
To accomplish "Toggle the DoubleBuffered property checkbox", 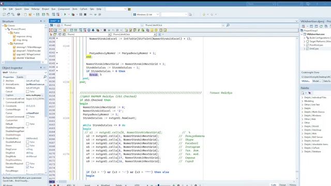I will pos(27,142).
